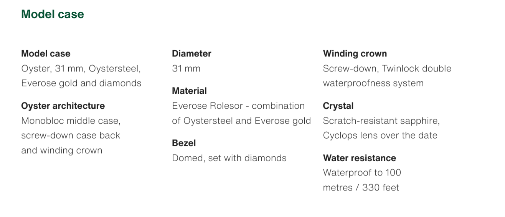Click the Bezel label
Screen dimensions: 505x217
point(184,143)
